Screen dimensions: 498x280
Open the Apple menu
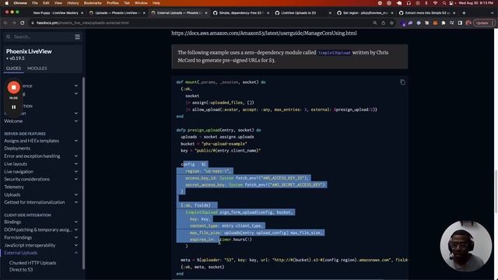(7, 3)
